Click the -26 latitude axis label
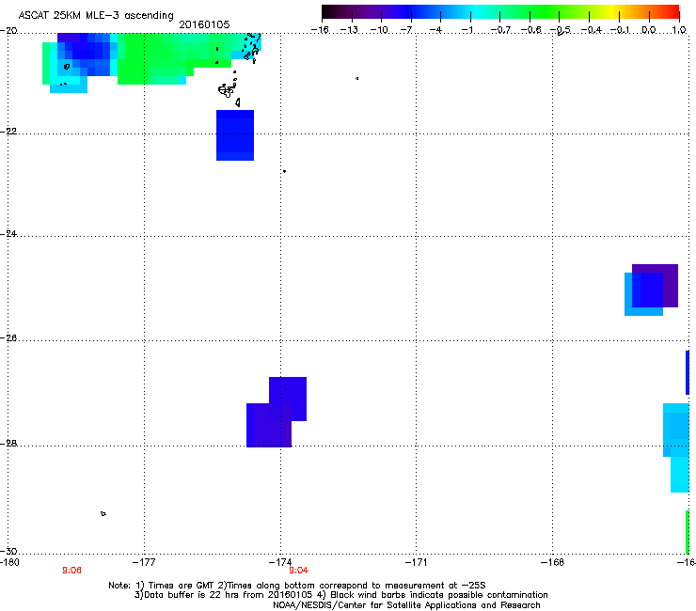Viewport: 696px width, 611px height. pos(8,338)
